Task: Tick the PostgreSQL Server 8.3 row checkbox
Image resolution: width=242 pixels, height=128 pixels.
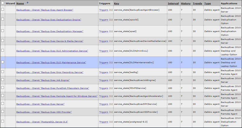Action: click(3, 121)
